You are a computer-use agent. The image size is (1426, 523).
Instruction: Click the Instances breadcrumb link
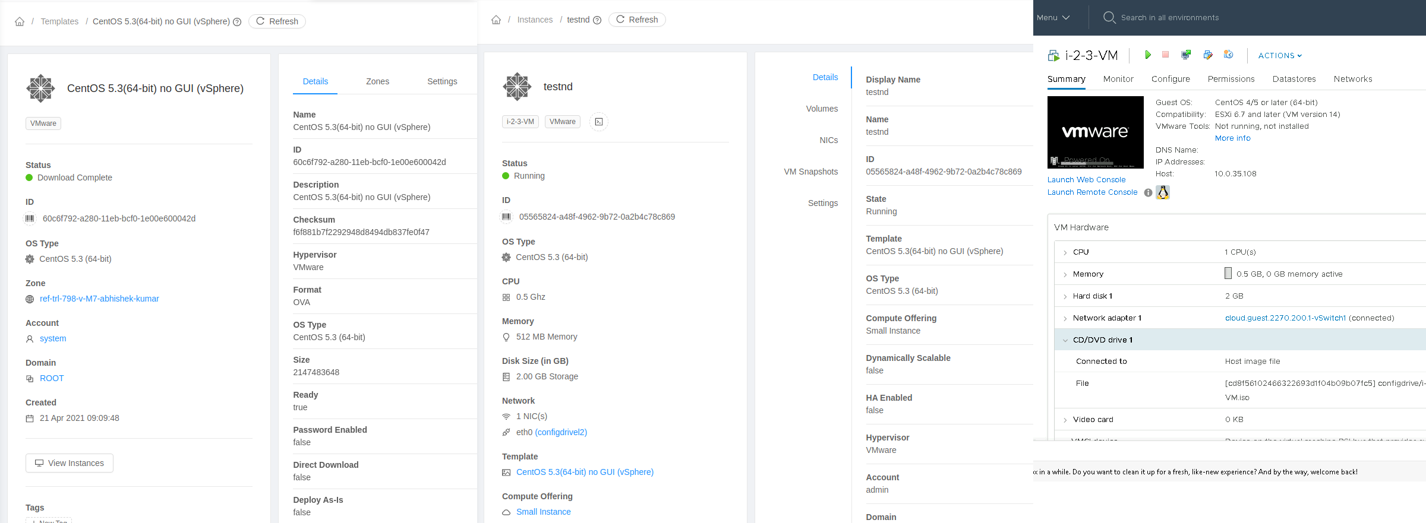pos(535,20)
